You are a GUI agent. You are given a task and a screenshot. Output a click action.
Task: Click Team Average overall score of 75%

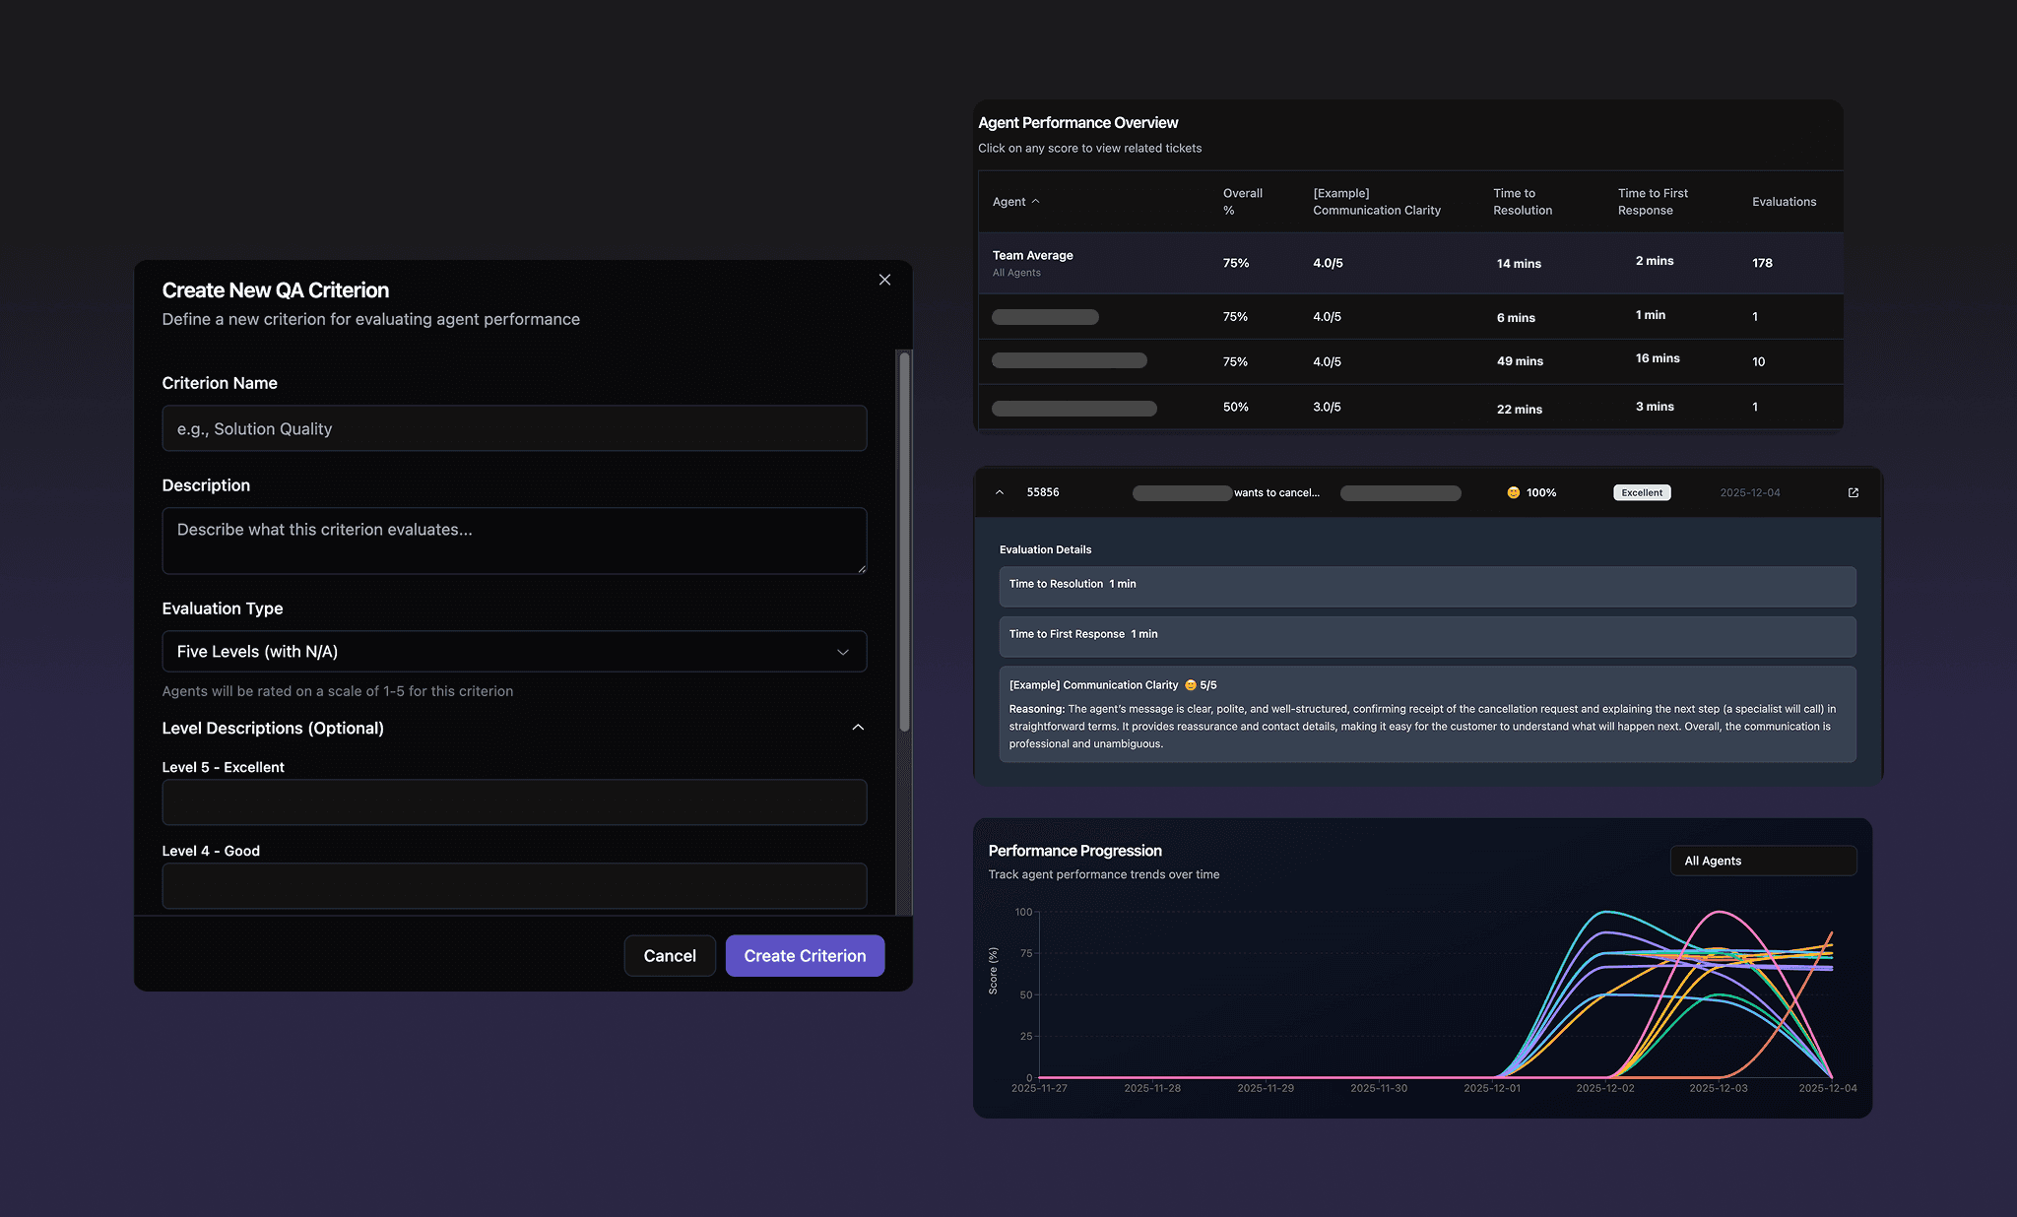tap(1235, 263)
